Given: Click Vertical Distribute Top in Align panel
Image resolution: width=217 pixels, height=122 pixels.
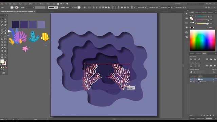Looking at the screenshot, I should [191, 65].
